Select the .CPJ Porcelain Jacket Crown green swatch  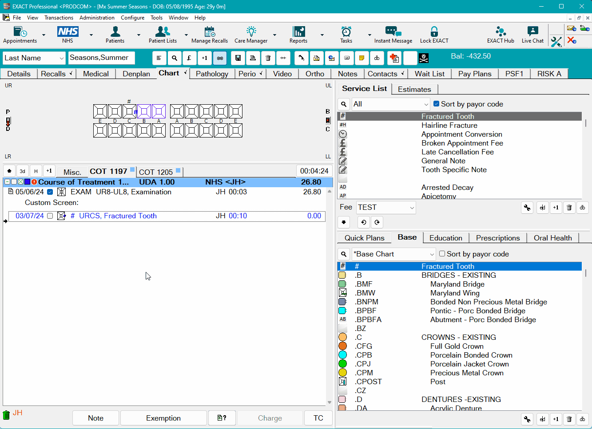(342, 364)
